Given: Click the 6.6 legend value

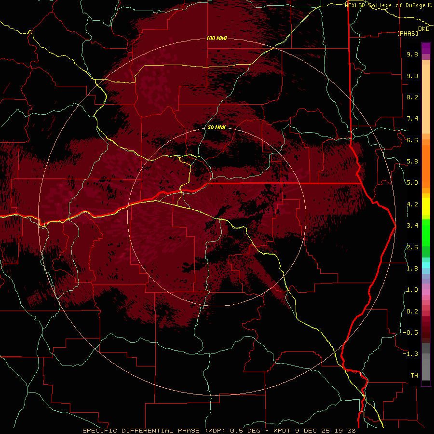Looking at the screenshot, I should point(412,140).
